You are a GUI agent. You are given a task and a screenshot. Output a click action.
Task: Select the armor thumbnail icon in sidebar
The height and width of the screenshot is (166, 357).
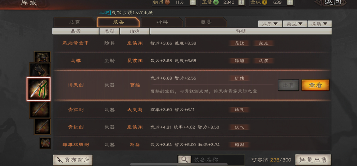(42, 57)
